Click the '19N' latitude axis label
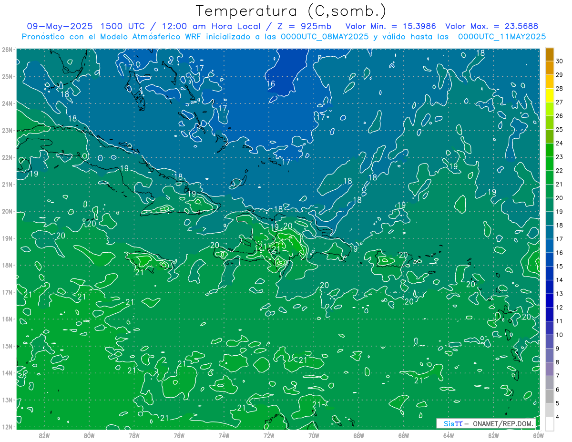This screenshot has width=572, height=442. 7,238
